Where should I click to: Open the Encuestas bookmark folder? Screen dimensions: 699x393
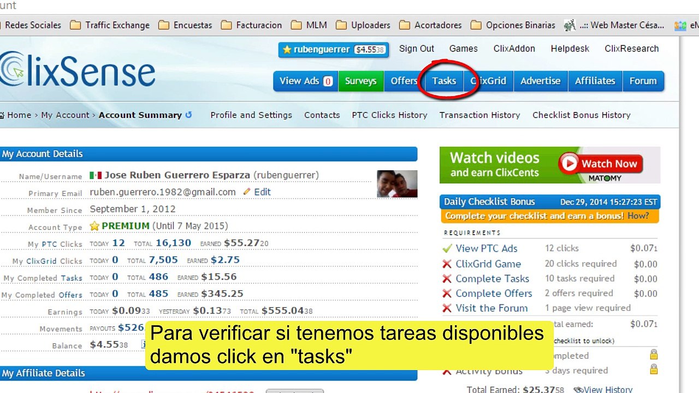(x=185, y=25)
